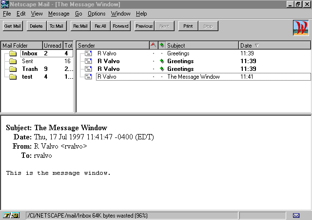
Task: Toggle unread diamond on second Greetings message
Action: point(162,61)
